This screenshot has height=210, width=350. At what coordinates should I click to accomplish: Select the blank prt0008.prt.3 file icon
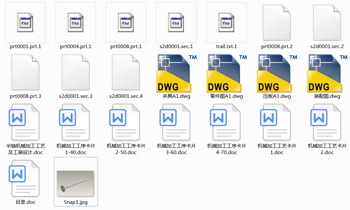pos(25,72)
